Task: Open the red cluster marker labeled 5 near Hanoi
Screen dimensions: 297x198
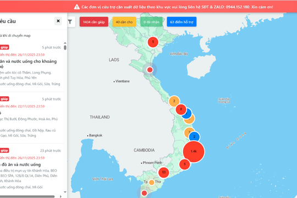Action: point(153,42)
